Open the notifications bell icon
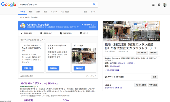 (x=159, y=5)
